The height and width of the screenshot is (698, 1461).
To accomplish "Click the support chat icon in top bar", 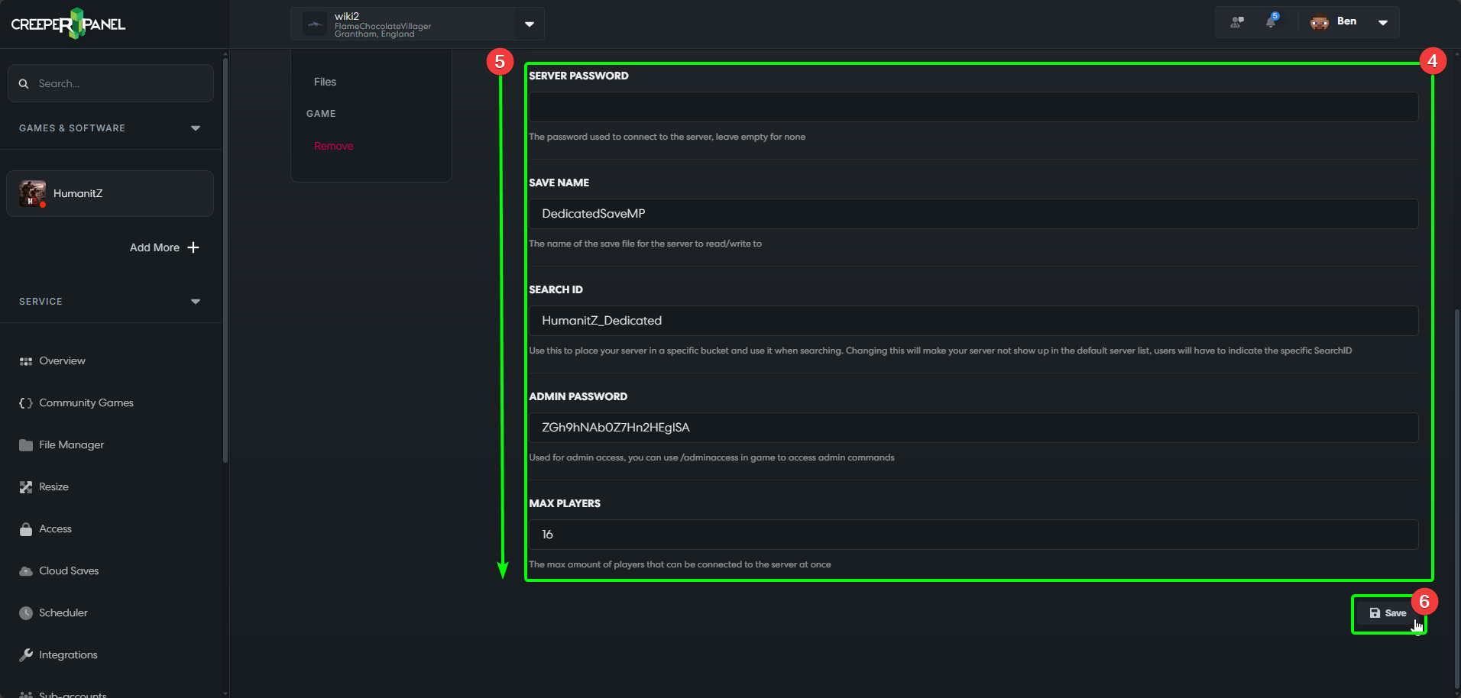I will click(x=1236, y=22).
